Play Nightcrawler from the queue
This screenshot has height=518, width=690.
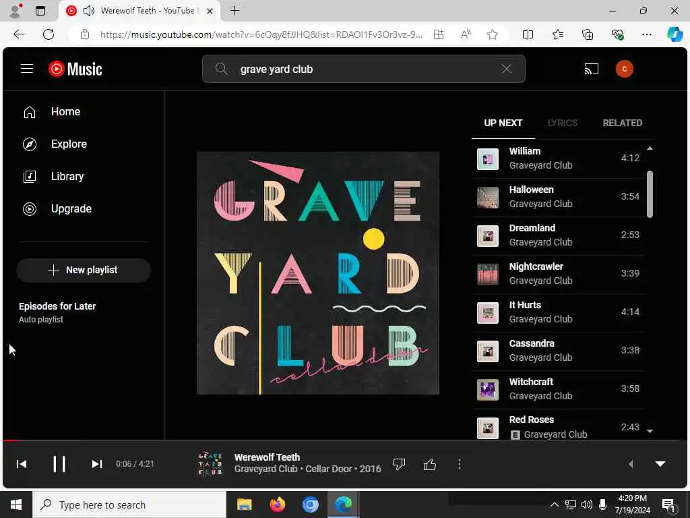point(558,274)
